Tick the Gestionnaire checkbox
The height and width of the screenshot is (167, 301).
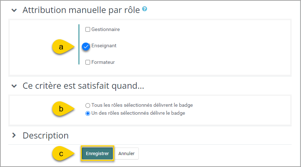click(88, 30)
